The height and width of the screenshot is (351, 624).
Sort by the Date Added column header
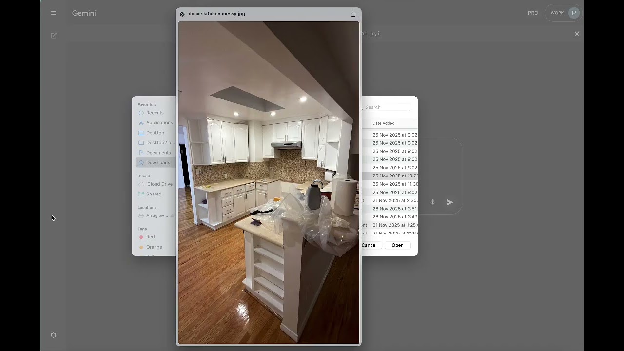(x=384, y=123)
